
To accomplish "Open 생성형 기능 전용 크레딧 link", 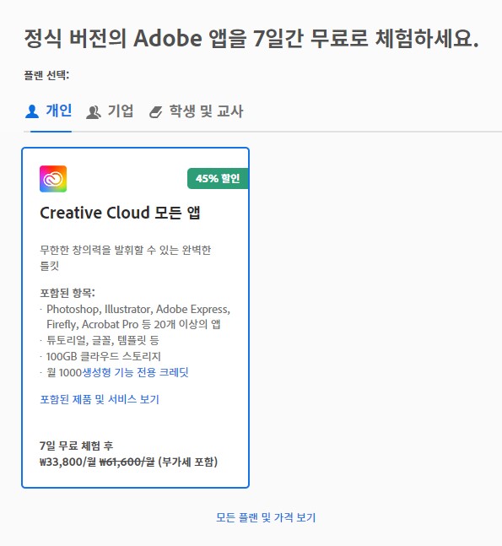I will pyautogui.click(x=137, y=372).
